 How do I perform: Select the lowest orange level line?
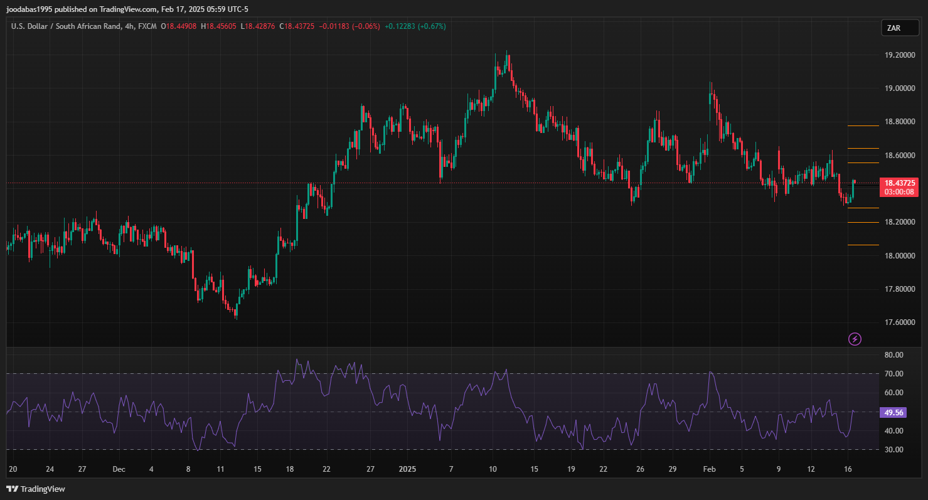[x=863, y=245]
